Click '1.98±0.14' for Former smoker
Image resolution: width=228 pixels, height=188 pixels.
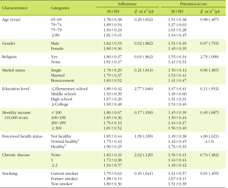(x=113, y=179)
